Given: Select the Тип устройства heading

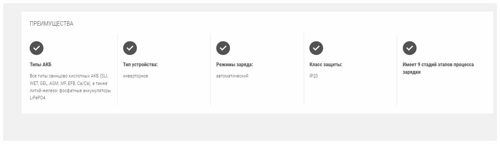Looking at the screenshot, I should pos(140,65).
